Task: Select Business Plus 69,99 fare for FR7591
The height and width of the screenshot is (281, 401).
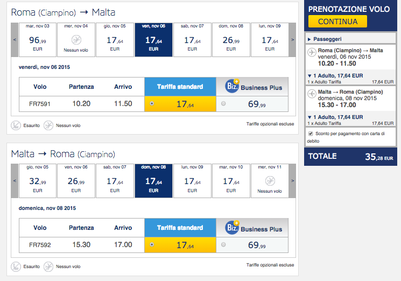Action: pyautogui.click(x=223, y=104)
